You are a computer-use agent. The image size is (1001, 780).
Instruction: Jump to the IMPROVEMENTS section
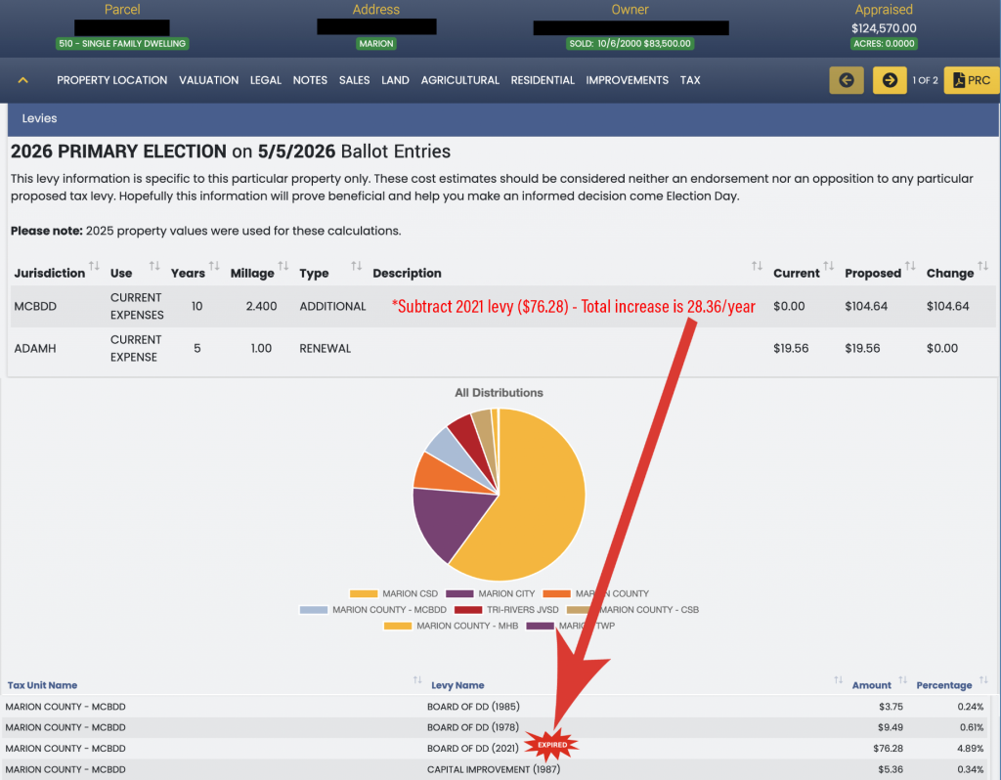(627, 80)
